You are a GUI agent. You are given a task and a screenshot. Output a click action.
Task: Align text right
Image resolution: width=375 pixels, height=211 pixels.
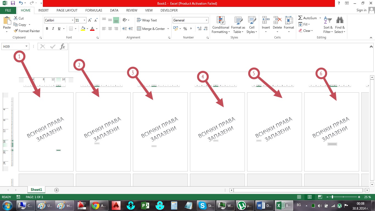click(116, 29)
